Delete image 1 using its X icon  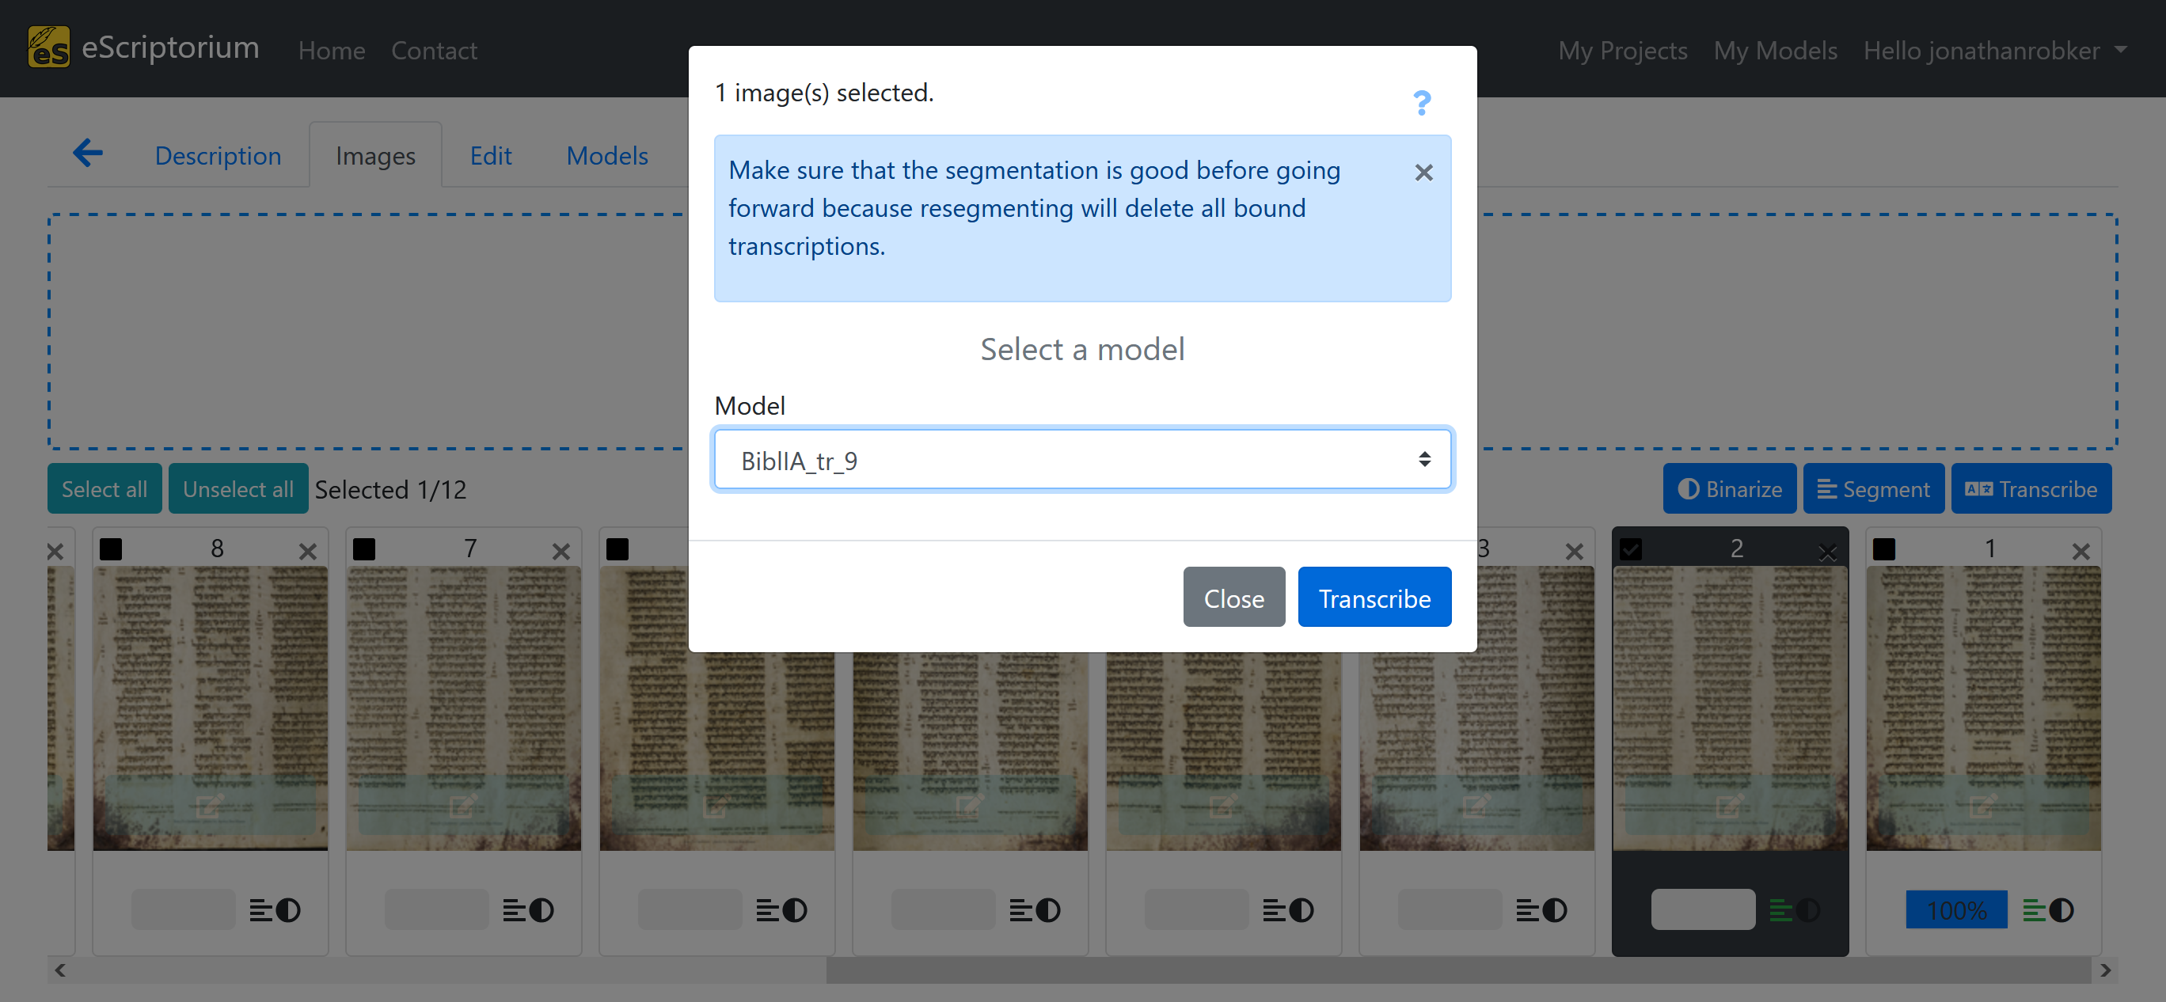(2080, 552)
